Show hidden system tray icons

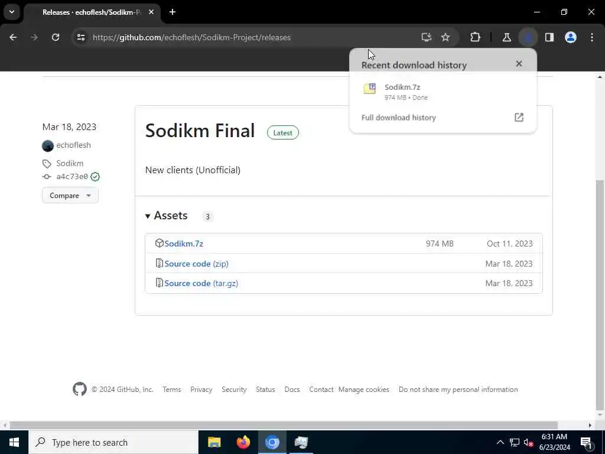click(500, 442)
